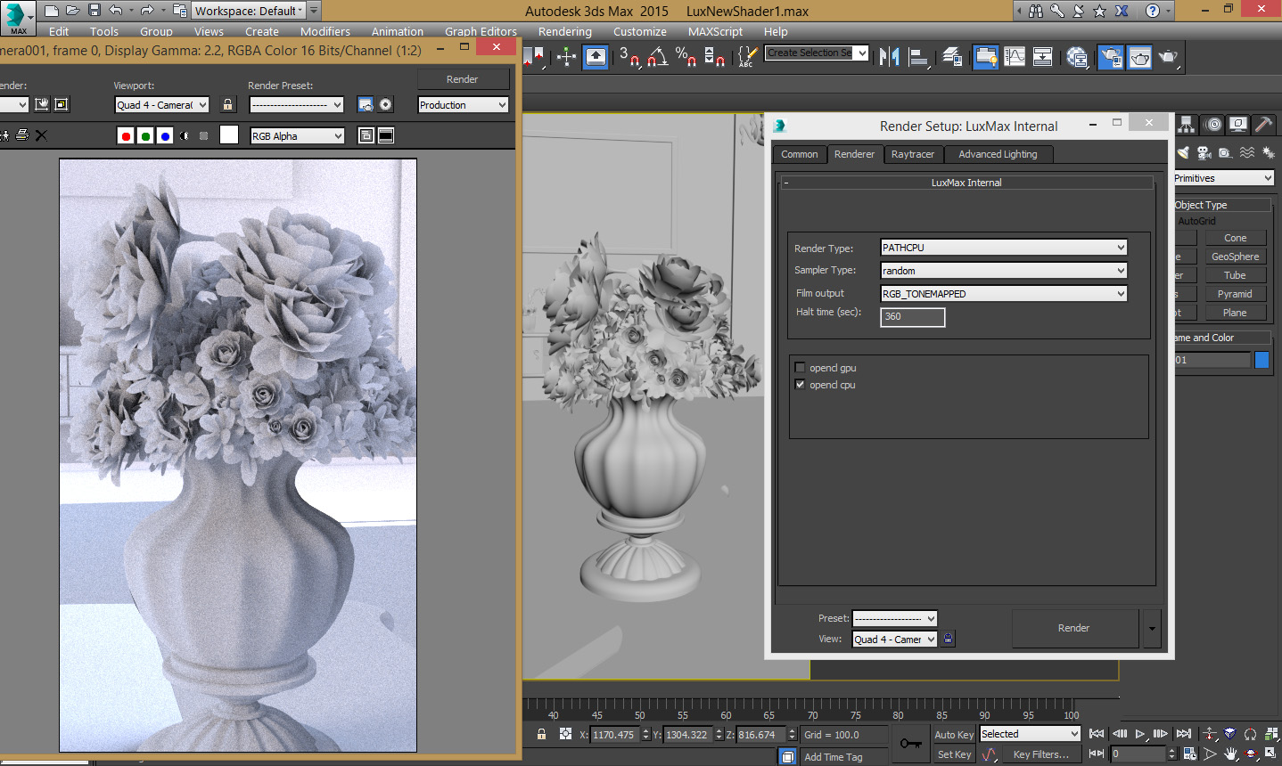Image resolution: width=1282 pixels, height=766 pixels.
Task: Toggle the red channel display
Action: (126, 136)
